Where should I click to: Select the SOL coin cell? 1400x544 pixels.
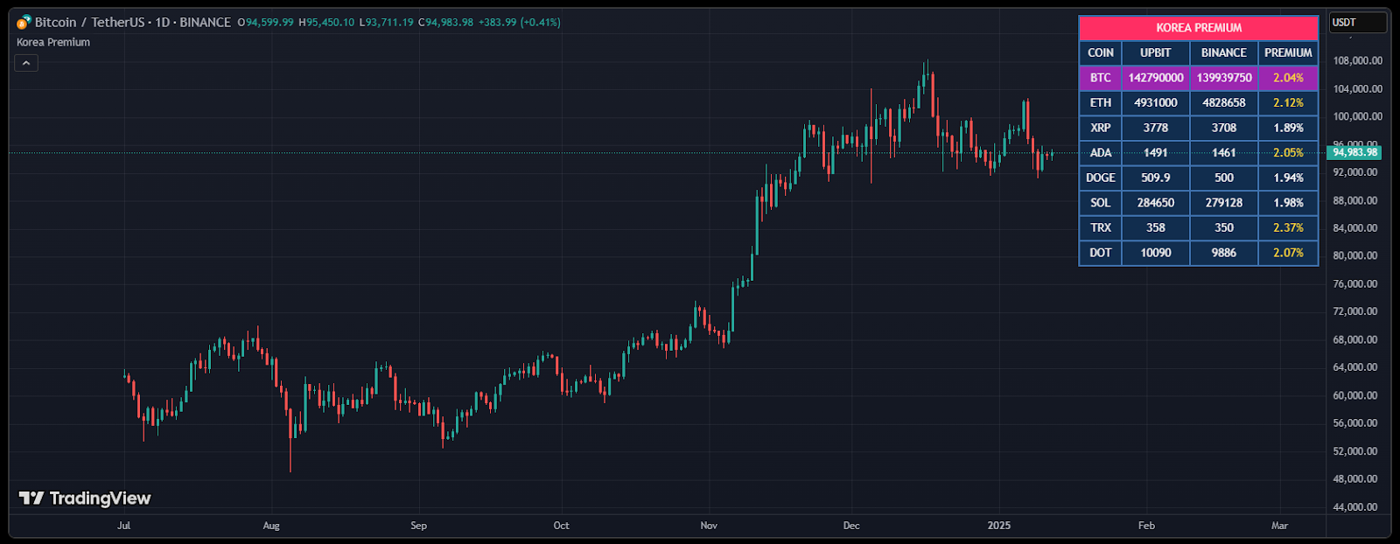1101,202
